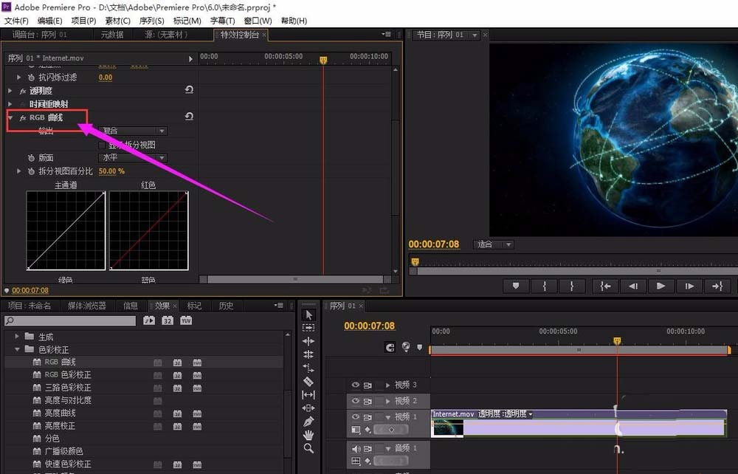The width and height of the screenshot is (738, 474).
Task: Select the Track Select tool
Action: point(308,328)
